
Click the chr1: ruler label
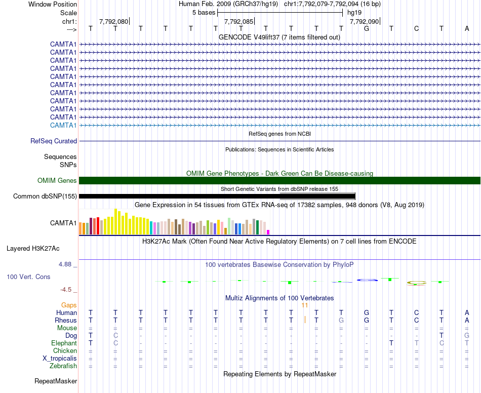point(69,21)
